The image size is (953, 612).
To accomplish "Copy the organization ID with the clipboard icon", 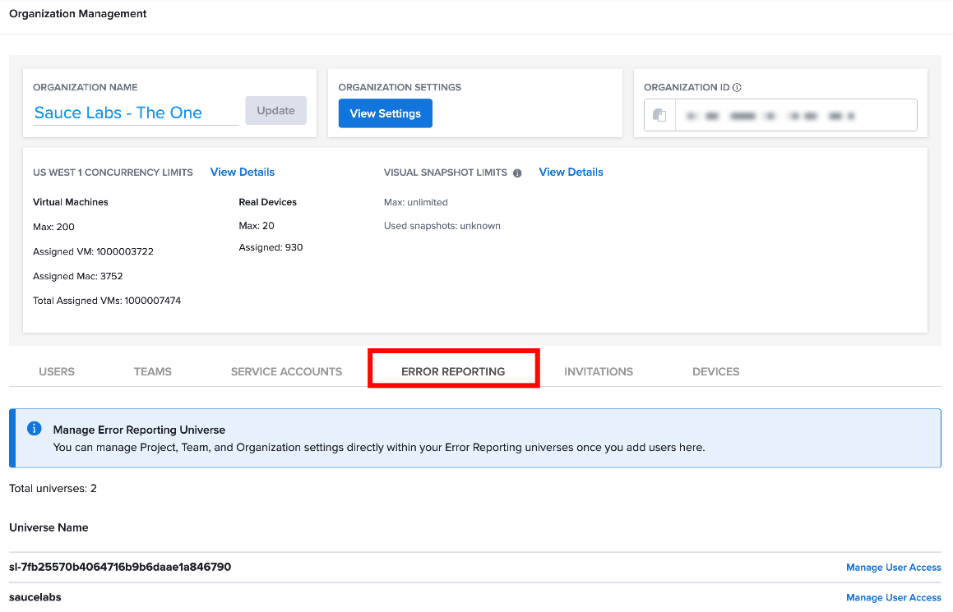I will tap(659, 115).
